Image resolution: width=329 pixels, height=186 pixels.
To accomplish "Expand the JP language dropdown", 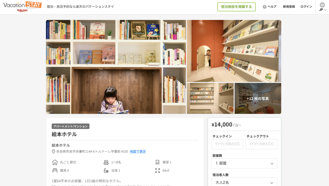I will click(x=323, y=10).
